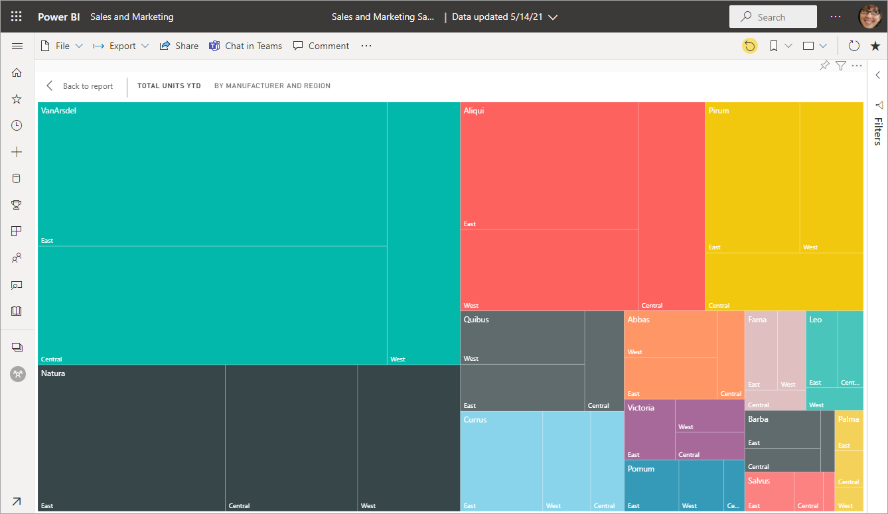Viewport: 888px width, 514px height.
Task: Open the current workspace avatar icon
Action: pyautogui.click(x=17, y=374)
